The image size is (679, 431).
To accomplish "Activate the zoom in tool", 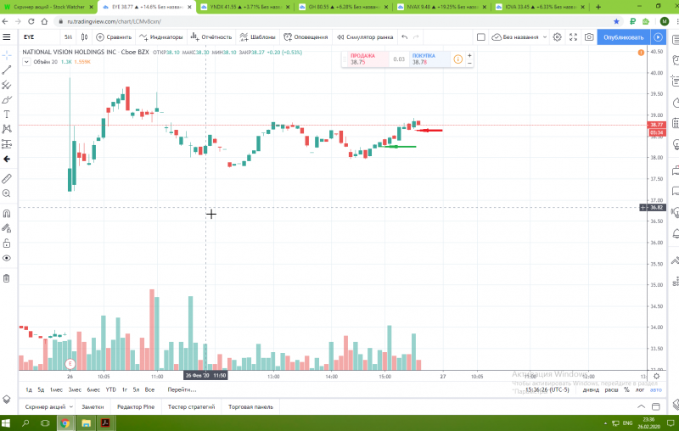I will (7, 193).
